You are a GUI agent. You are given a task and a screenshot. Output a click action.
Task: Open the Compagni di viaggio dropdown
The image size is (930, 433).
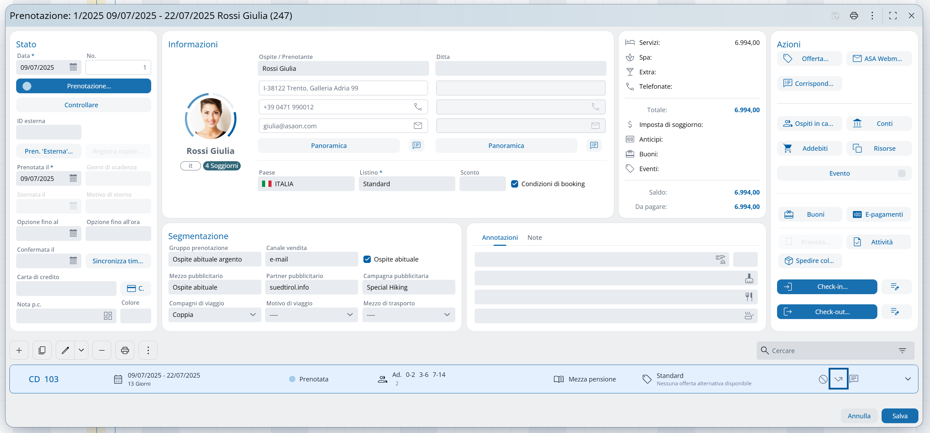pos(214,314)
